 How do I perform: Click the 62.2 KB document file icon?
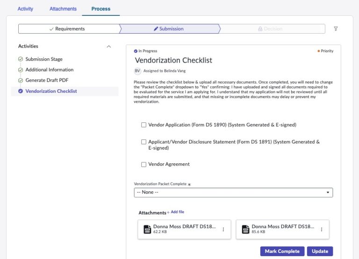147,229
